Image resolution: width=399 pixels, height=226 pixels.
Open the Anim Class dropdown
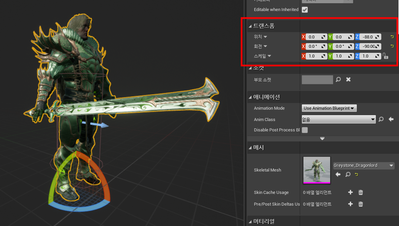point(339,119)
